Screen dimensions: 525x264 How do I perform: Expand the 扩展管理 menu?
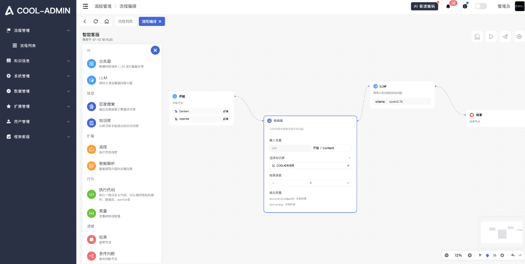pos(38,106)
